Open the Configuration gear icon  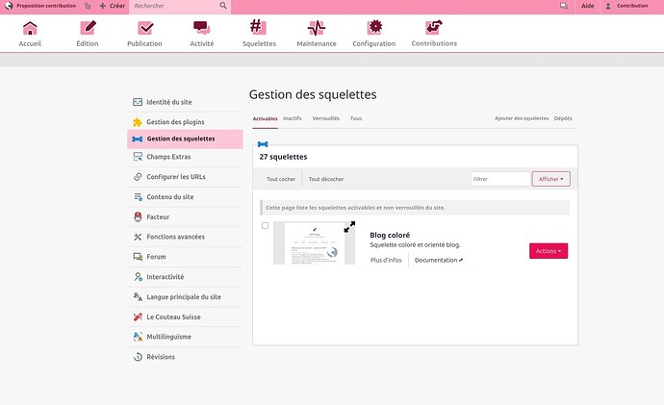374,28
